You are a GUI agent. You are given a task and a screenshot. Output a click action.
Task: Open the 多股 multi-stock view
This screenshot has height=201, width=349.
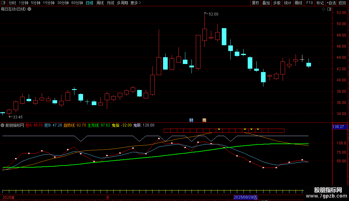click(x=277, y=3)
